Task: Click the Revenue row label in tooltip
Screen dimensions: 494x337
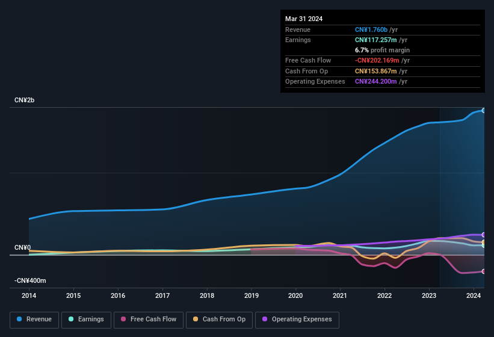Action: [x=298, y=29]
